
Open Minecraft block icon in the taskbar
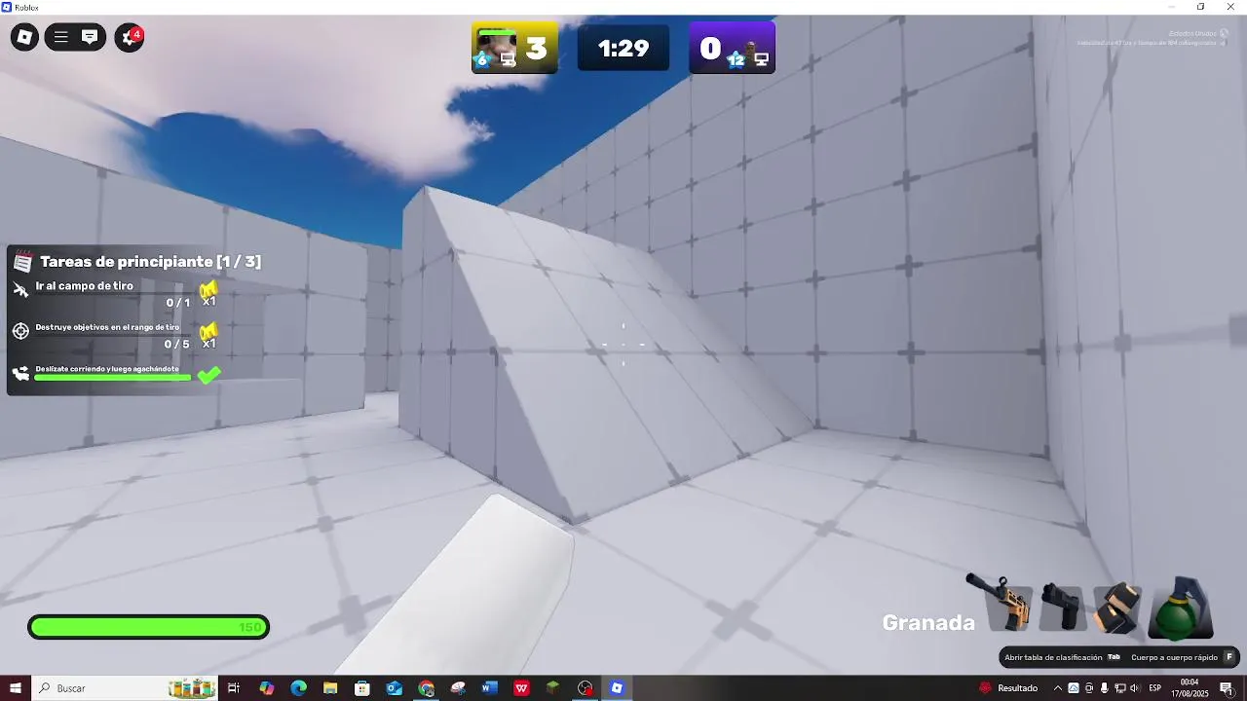552,688
